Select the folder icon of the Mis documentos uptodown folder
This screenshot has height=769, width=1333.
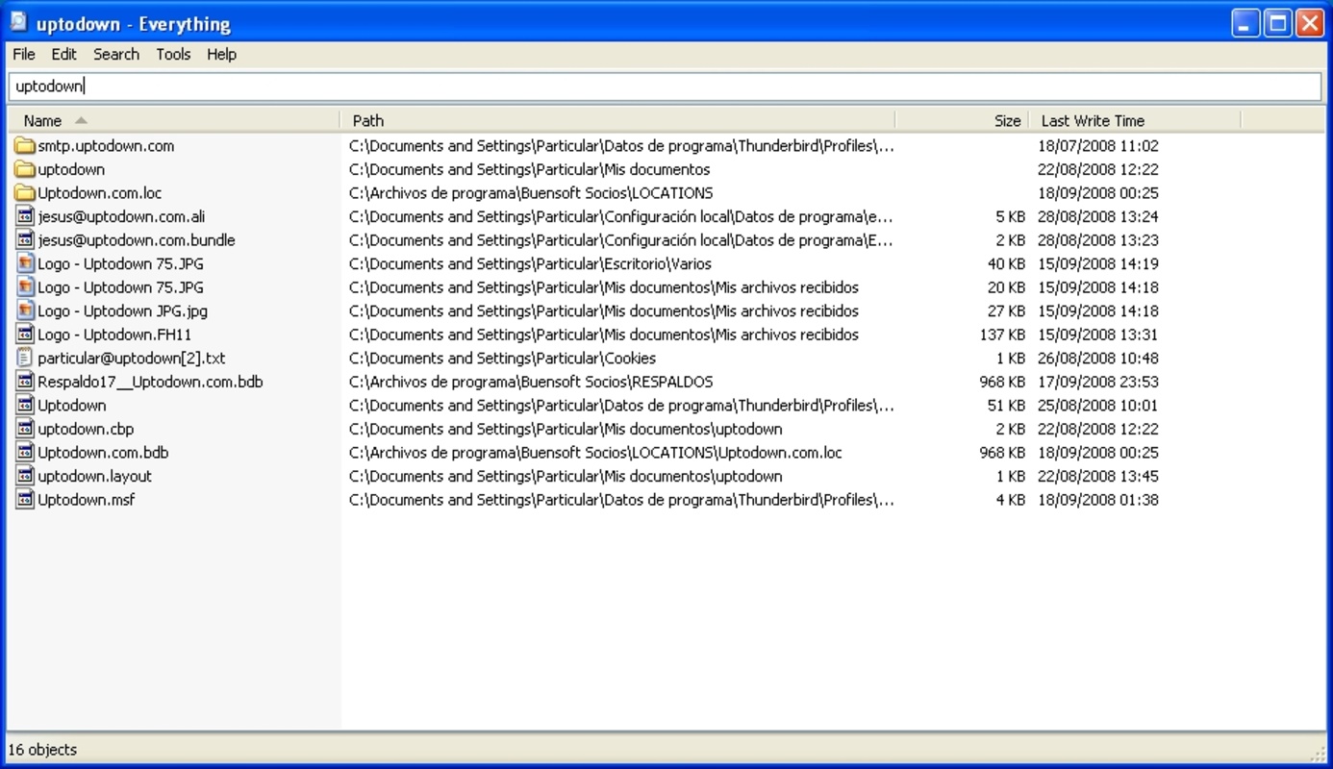pos(25,170)
